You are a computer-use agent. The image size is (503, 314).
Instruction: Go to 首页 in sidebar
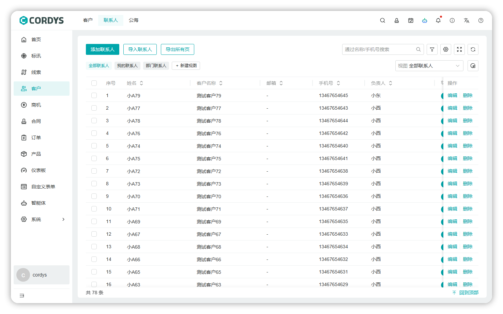pyautogui.click(x=42, y=40)
